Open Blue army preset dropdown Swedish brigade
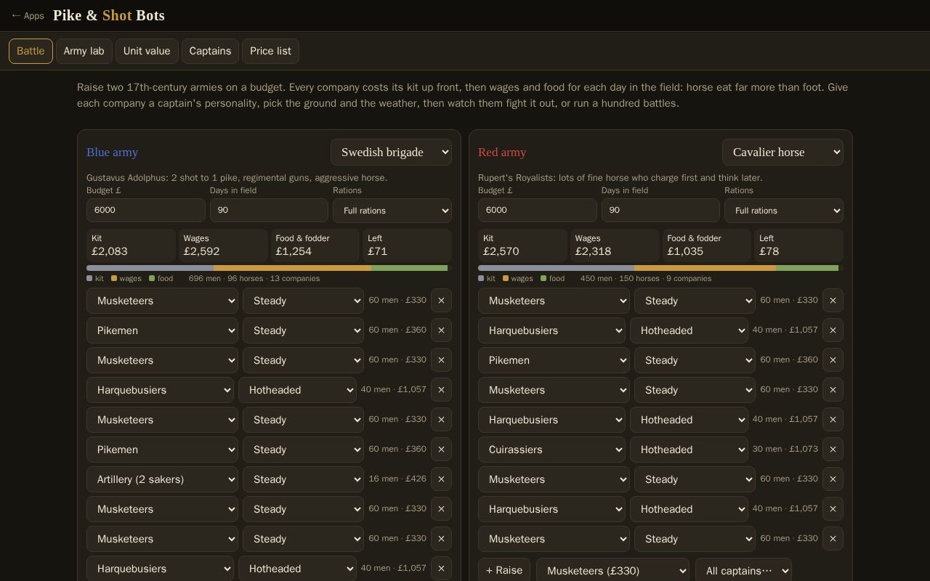This screenshot has height=581, width=930. (x=391, y=153)
